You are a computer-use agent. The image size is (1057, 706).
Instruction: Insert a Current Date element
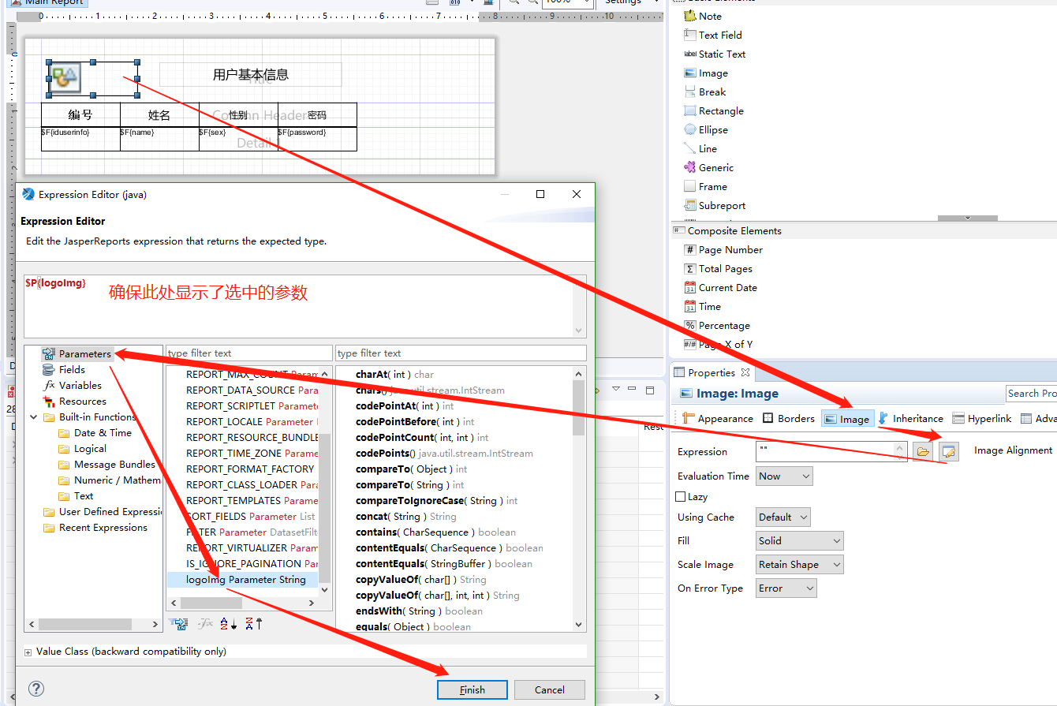[x=728, y=287]
